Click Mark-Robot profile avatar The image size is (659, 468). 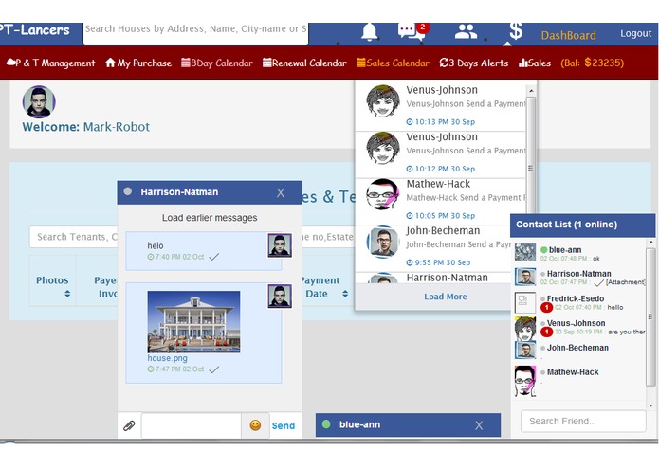tap(39, 101)
